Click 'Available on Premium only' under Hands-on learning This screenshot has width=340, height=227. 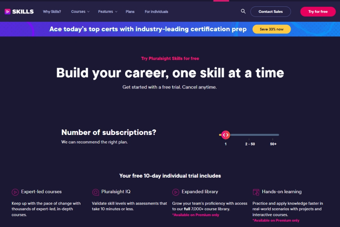click(276, 221)
